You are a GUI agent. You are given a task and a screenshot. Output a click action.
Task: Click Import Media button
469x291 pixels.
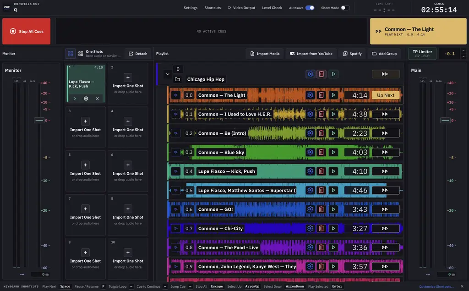[265, 54]
